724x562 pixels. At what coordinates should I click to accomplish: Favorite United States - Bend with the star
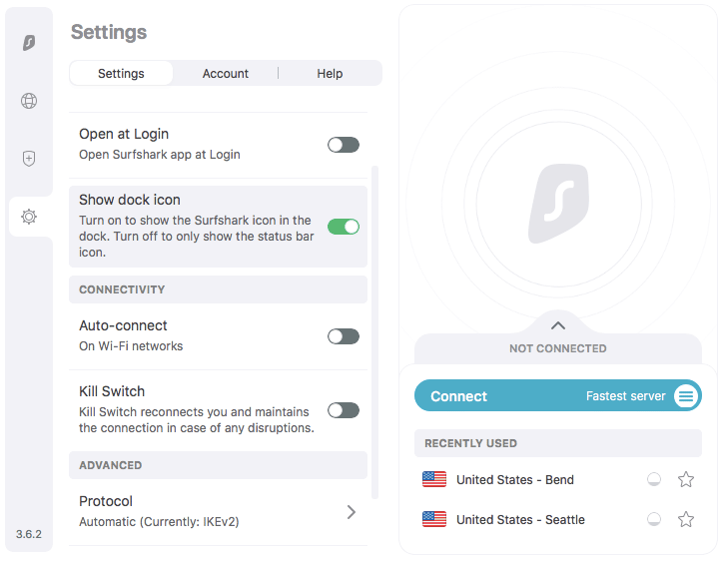click(x=686, y=479)
